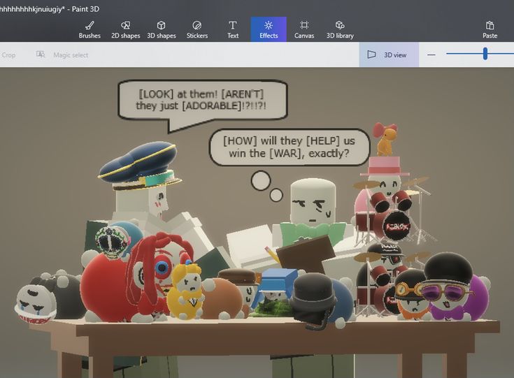Open the Canvas settings
Image resolution: width=514 pixels, height=378 pixels.
tap(304, 29)
